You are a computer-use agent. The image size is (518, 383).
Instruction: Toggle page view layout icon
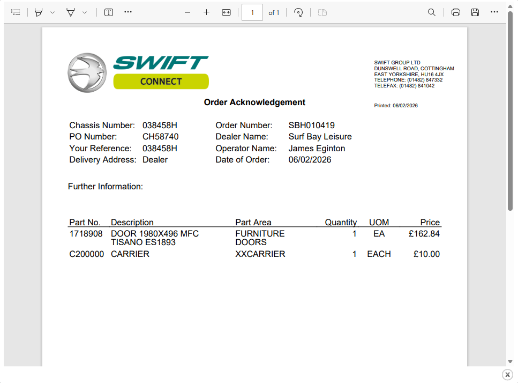pos(322,12)
